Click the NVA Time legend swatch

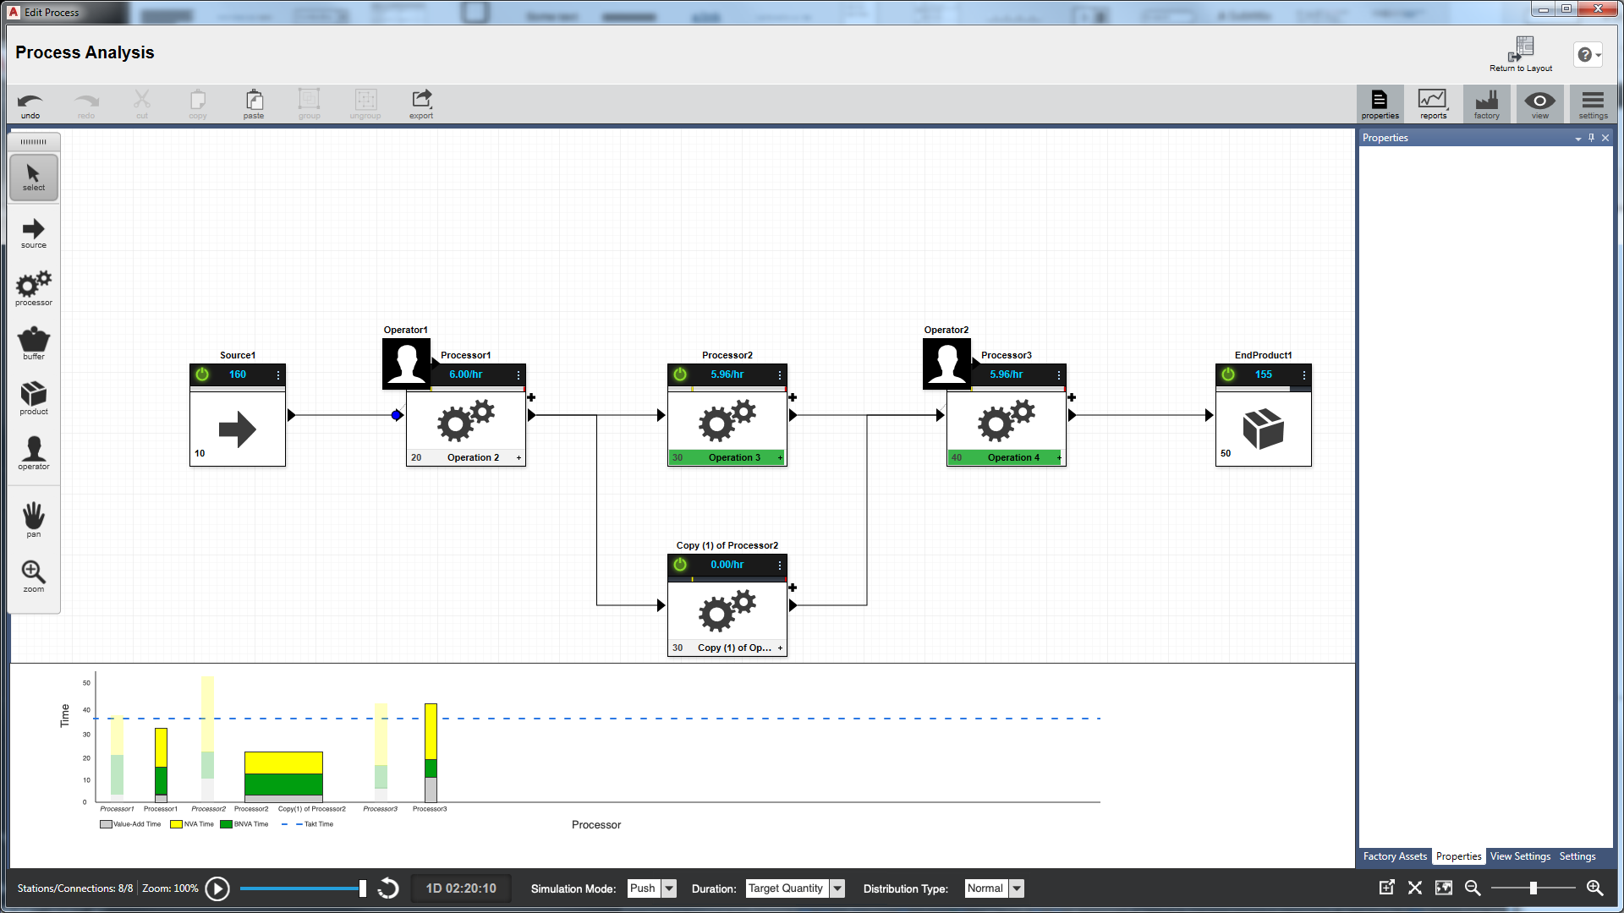click(x=176, y=824)
